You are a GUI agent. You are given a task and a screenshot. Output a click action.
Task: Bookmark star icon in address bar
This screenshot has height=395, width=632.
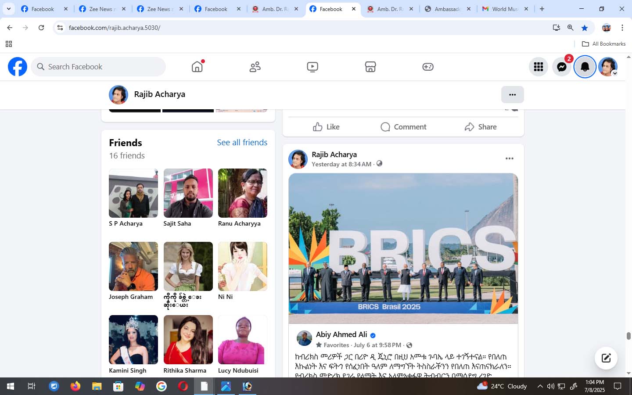click(585, 28)
